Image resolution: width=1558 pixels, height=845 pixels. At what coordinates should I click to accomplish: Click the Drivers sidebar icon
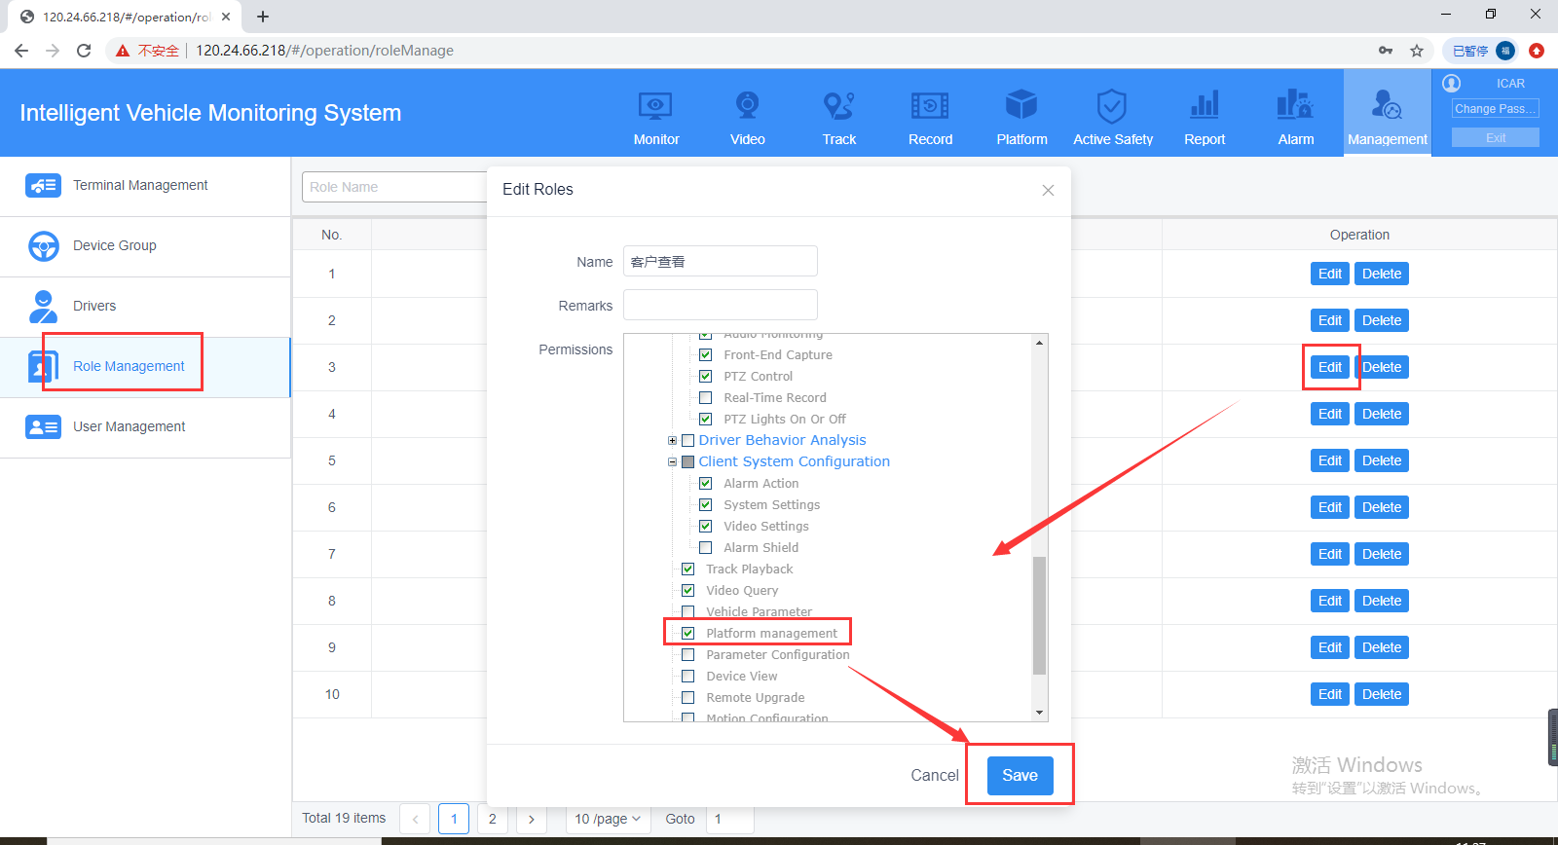(44, 306)
